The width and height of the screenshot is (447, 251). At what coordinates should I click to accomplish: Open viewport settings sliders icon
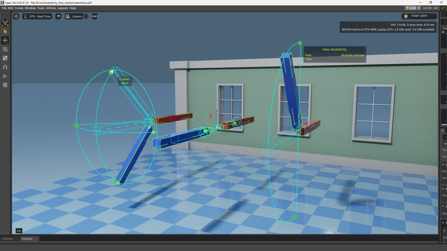(16, 16)
